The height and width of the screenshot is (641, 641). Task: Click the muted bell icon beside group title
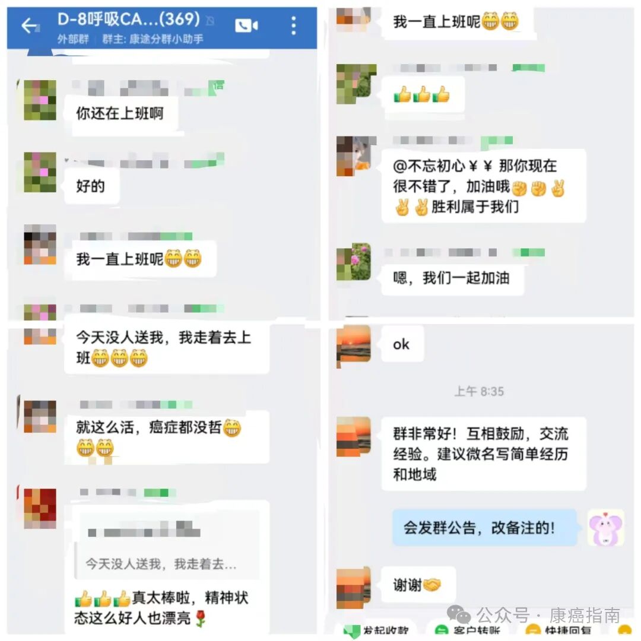coord(210,20)
